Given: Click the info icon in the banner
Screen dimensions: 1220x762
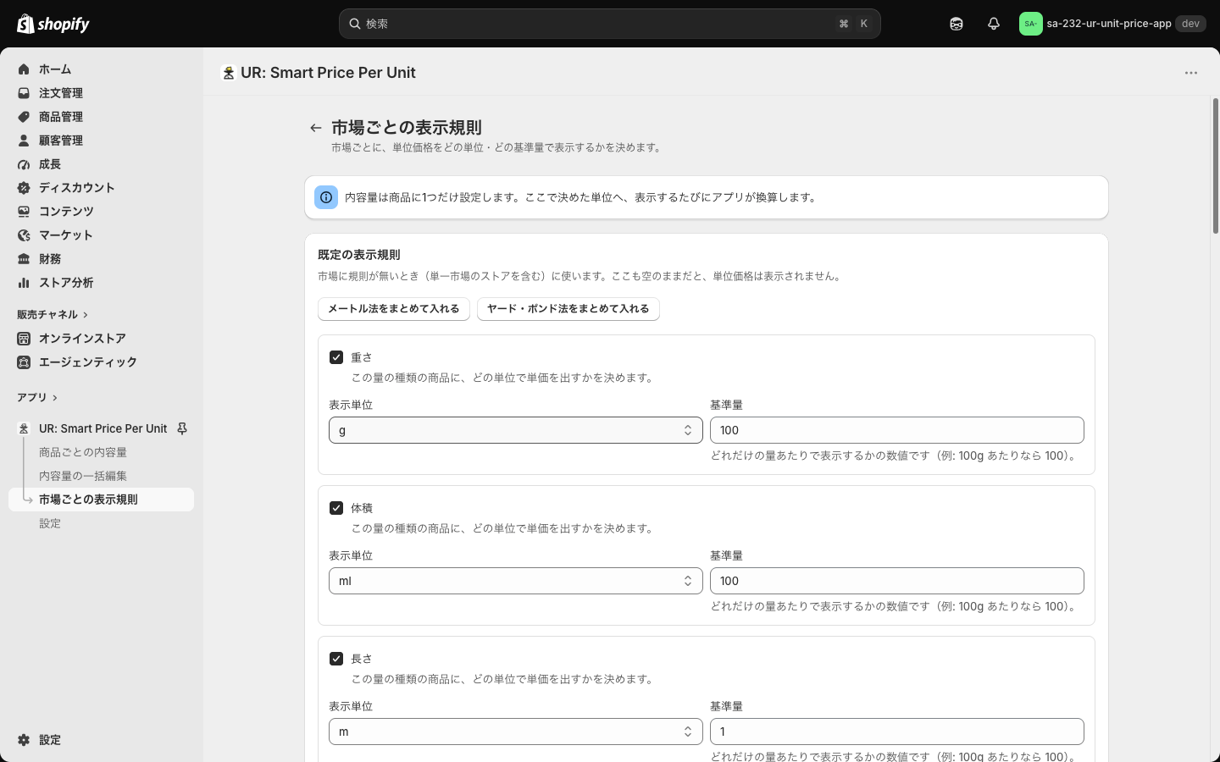Looking at the screenshot, I should point(326,197).
